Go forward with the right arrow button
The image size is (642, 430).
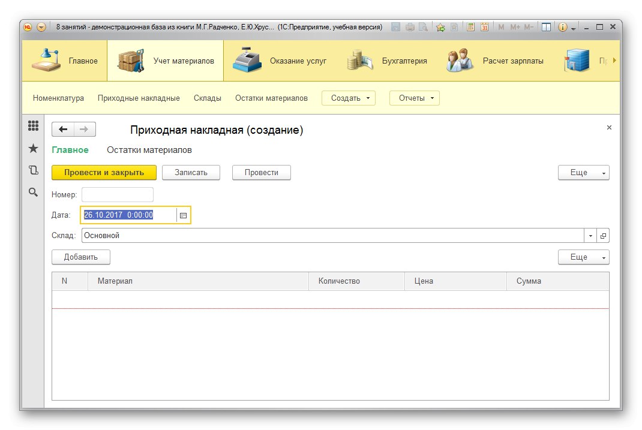coord(85,130)
